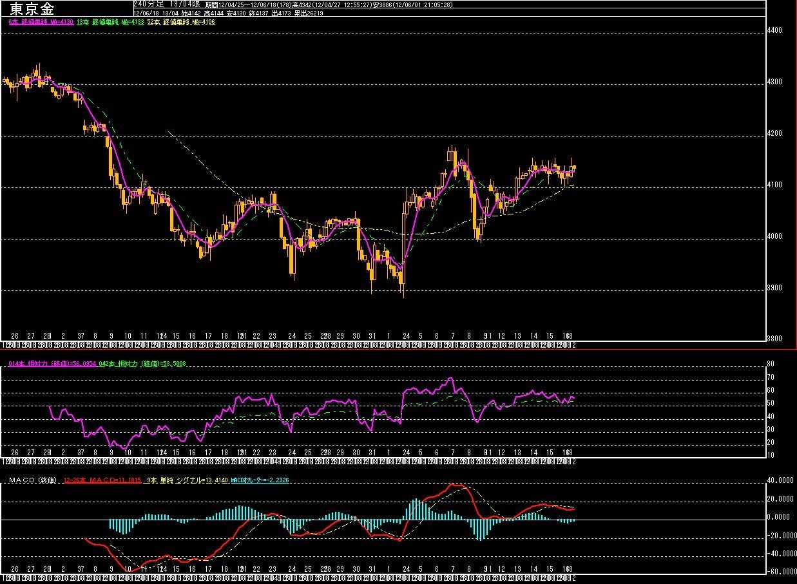Select the 52本 終値単純 MA=4106 legend
The image size is (797, 584).
[182, 21]
